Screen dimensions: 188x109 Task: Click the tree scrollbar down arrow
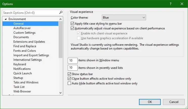(61, 93)
